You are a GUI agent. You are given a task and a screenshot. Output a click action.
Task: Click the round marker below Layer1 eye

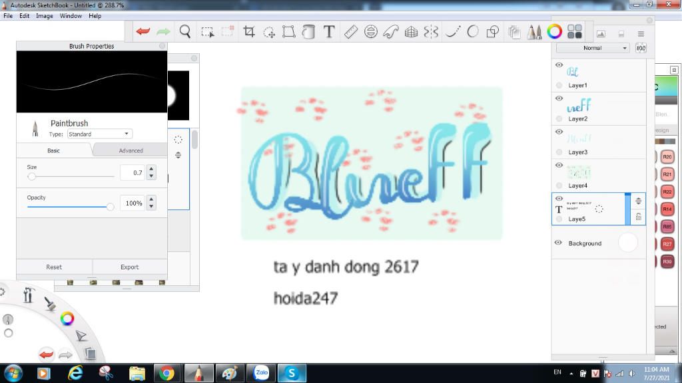[x=559, y=85]
